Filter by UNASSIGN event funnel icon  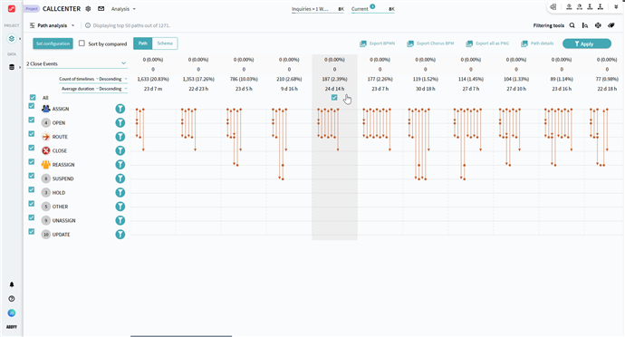(x=120, y=220)
